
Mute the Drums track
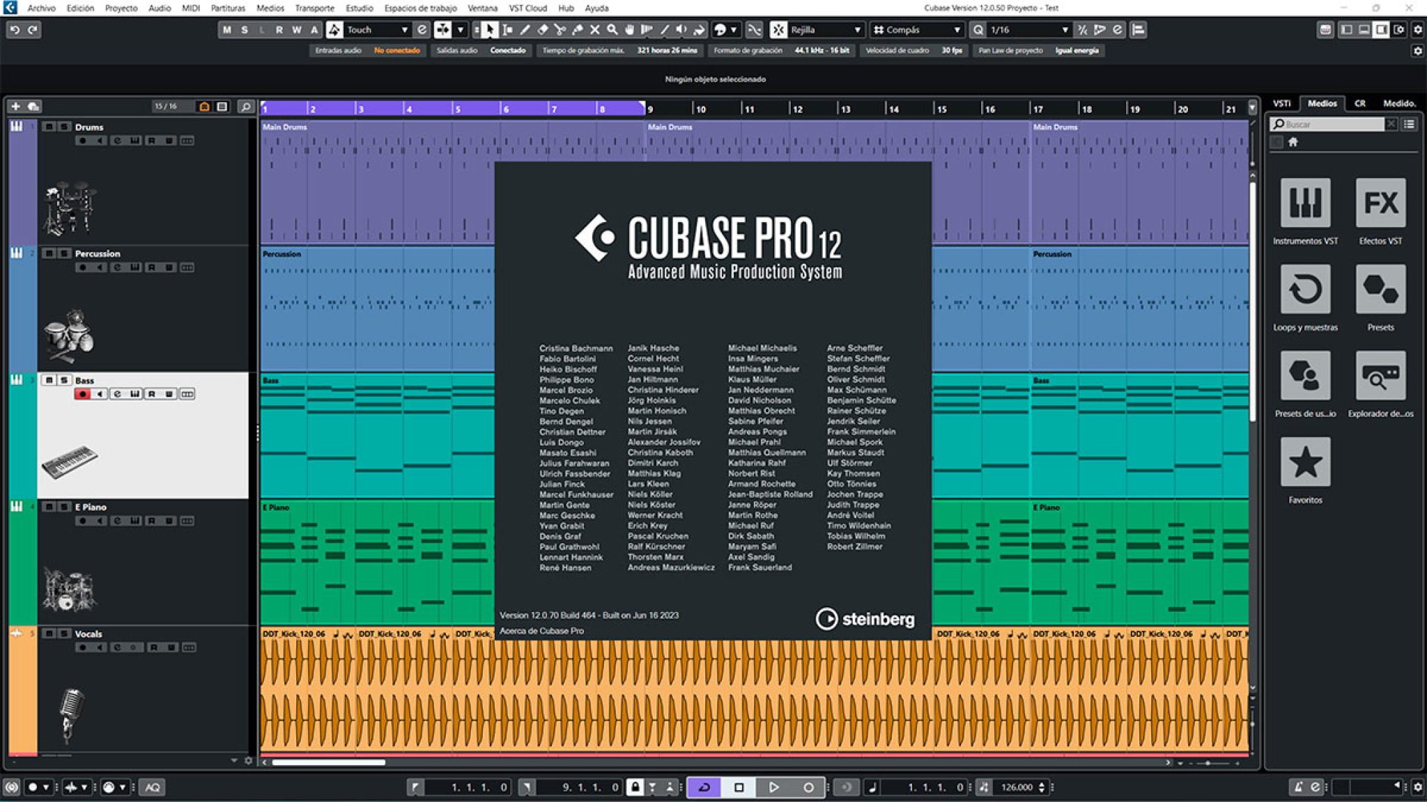pyautogui.click(x=49, y=127)
